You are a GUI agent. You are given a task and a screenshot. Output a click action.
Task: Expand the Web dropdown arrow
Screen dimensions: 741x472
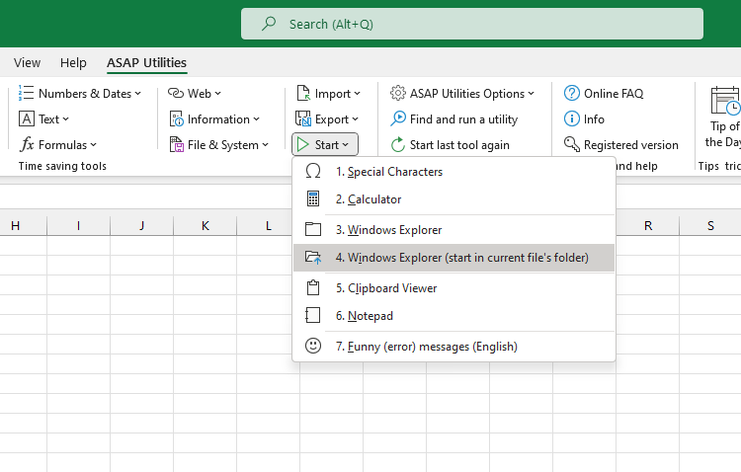click(x=217, y=94)
